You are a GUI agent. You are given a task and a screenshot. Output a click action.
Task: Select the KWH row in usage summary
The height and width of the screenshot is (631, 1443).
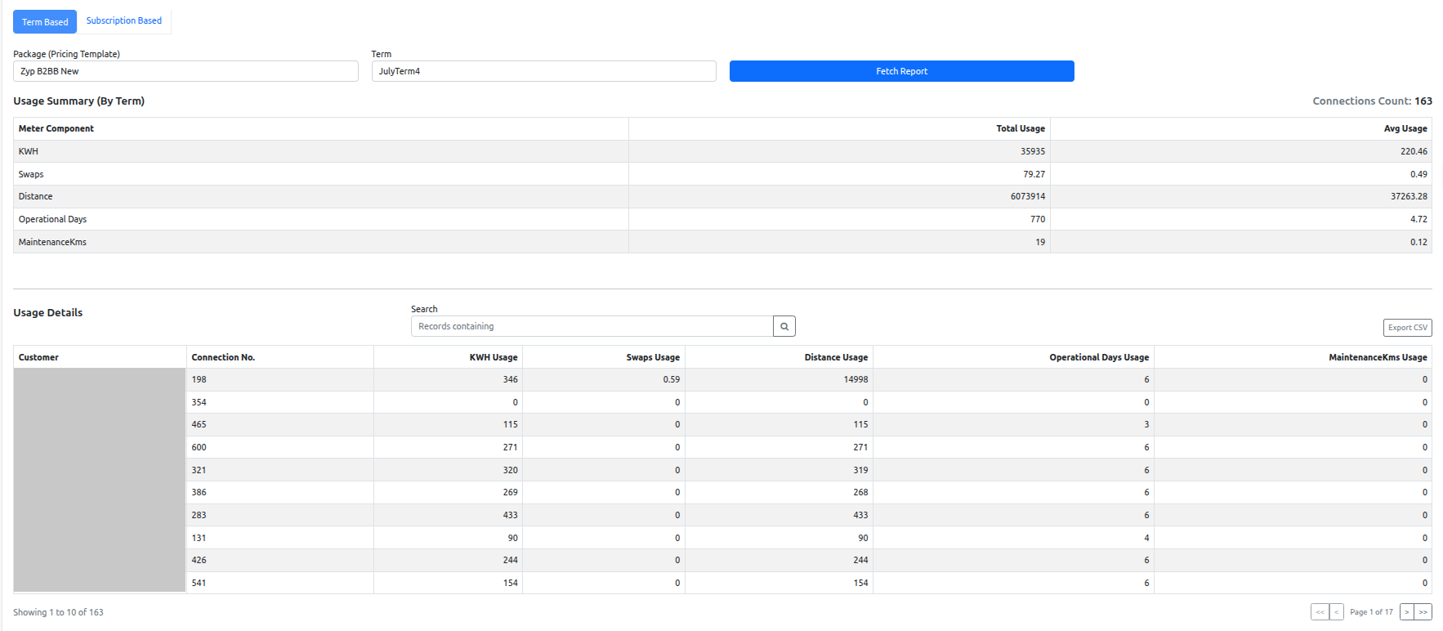722,151
